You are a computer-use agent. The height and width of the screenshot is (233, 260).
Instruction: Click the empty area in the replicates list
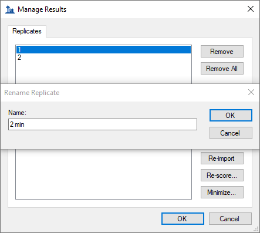pos(103,174)
